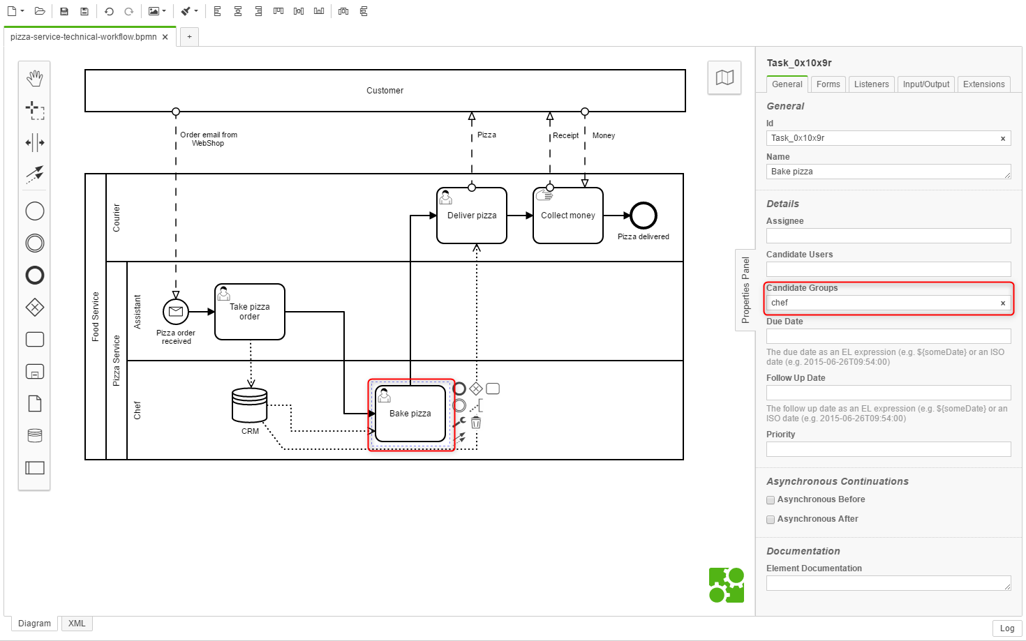This screenshot has width=1026, height=641.
Task: Expand the export as image dropdown
Action: (x=164, y=11)
